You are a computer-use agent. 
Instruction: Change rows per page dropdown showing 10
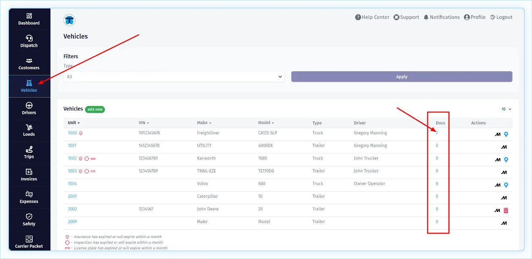(506, 109)
